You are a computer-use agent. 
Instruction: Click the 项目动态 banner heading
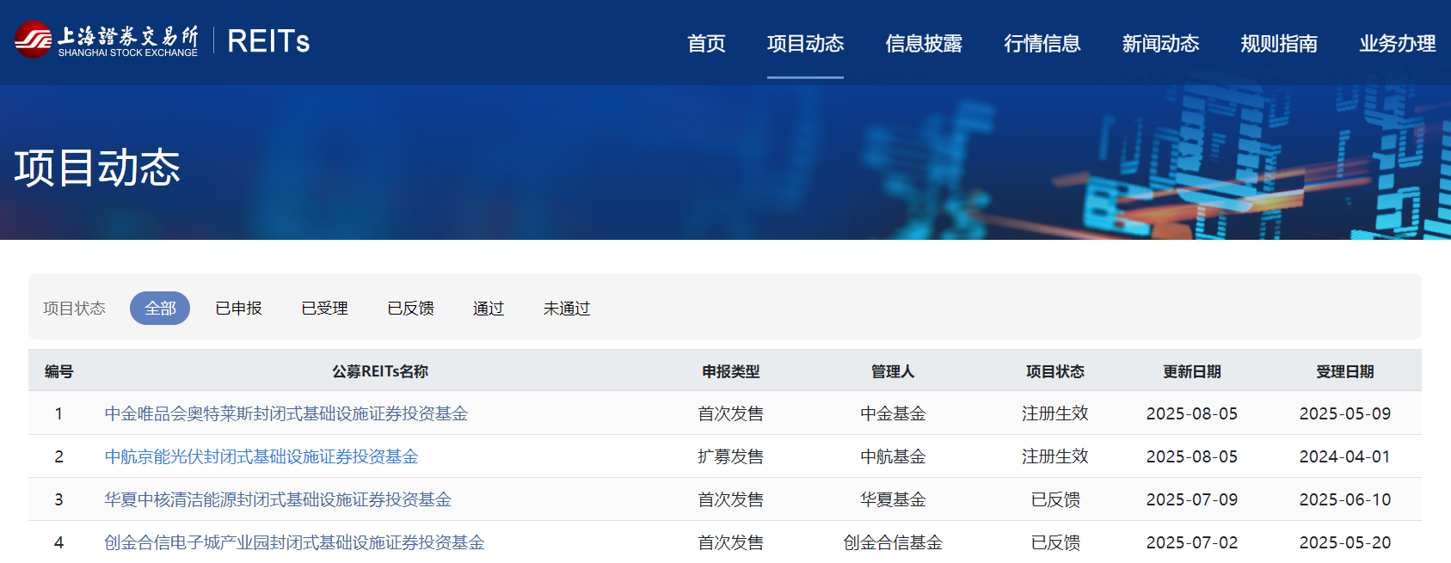[97, 168]
